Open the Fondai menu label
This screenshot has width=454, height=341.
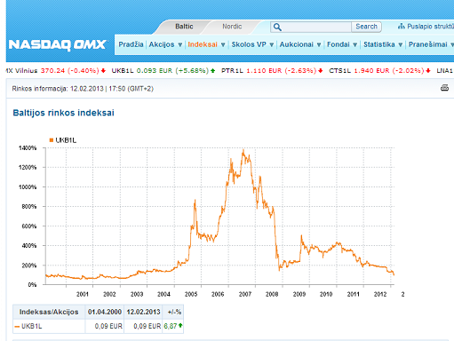(x=339, y=44)
